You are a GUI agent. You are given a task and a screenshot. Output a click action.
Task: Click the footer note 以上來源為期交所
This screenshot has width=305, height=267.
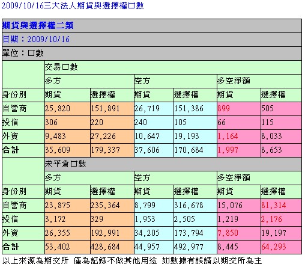(35, 260)
